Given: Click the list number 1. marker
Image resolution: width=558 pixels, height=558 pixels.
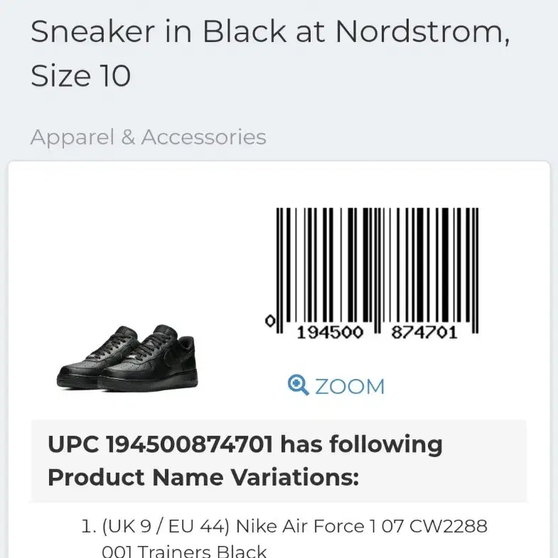Looking at the screenshot, I should pyautogui.click(x=89, y=526).
